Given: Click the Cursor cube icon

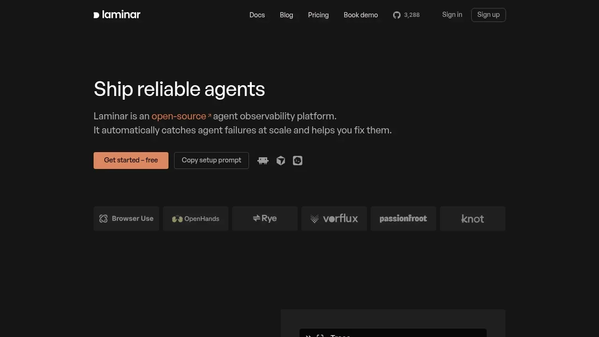Looking at the screenshot, I should point(281,161).
